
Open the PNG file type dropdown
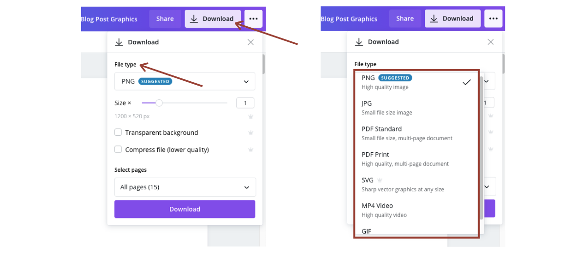point(185,81)
